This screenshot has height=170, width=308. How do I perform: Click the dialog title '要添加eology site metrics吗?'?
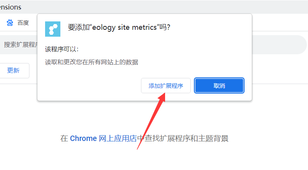point(119,28)
